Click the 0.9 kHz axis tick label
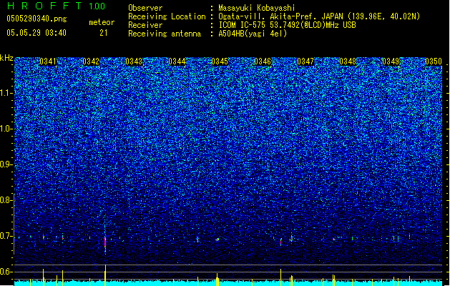Image resolution: width=450 pixels, height=286 pixels. pos(6,164)
